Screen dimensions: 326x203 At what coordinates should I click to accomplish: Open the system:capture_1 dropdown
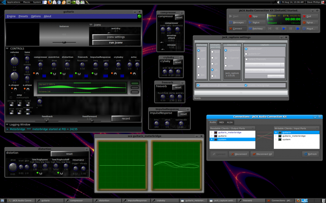pos(264,65)
